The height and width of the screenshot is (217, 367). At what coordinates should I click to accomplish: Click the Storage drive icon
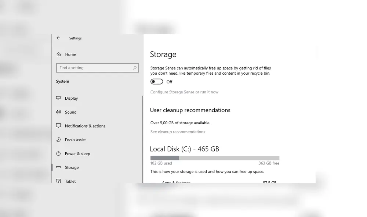point(59,167)
